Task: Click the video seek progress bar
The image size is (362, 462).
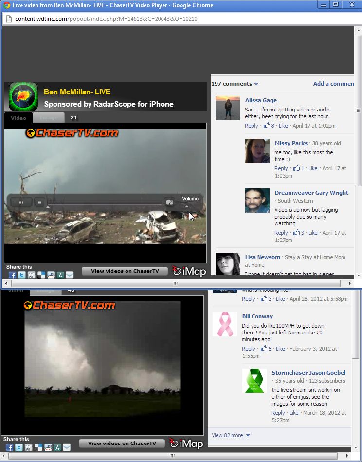Action: pyautogui.click(x=105, y=203)
